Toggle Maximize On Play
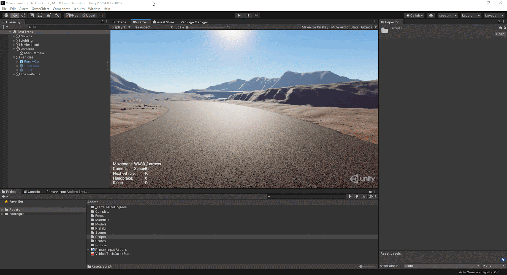The width and height of the screenshot is (507, 275). (x=315, y=27)
